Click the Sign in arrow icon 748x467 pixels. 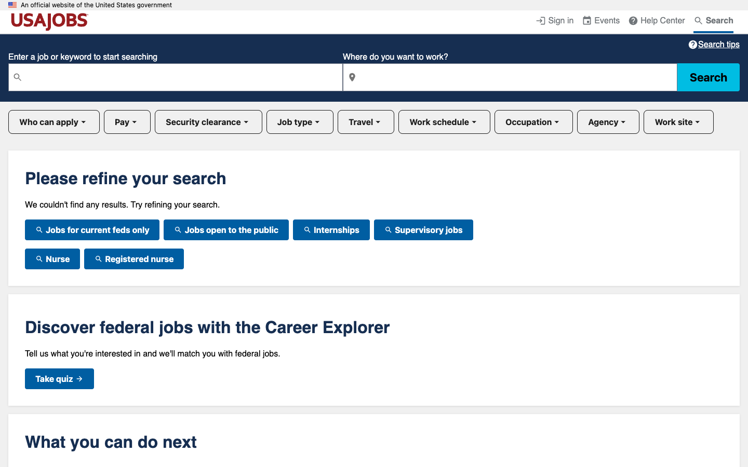(x=541, y=21)
